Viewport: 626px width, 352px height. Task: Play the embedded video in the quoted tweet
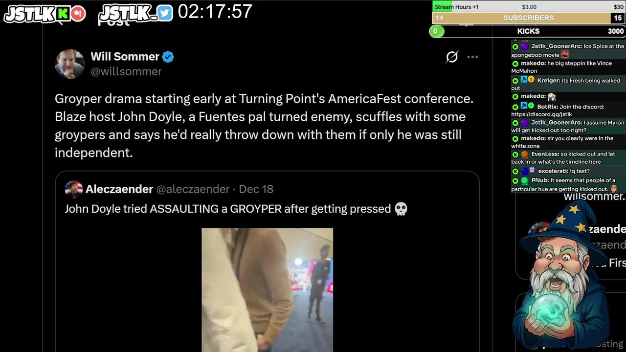pos(267,290)
